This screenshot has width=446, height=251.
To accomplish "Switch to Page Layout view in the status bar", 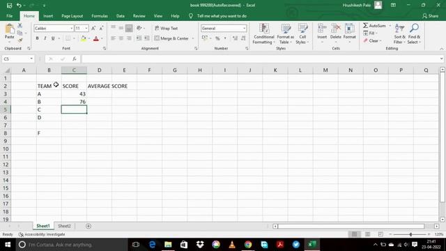I will pos(367,234).
